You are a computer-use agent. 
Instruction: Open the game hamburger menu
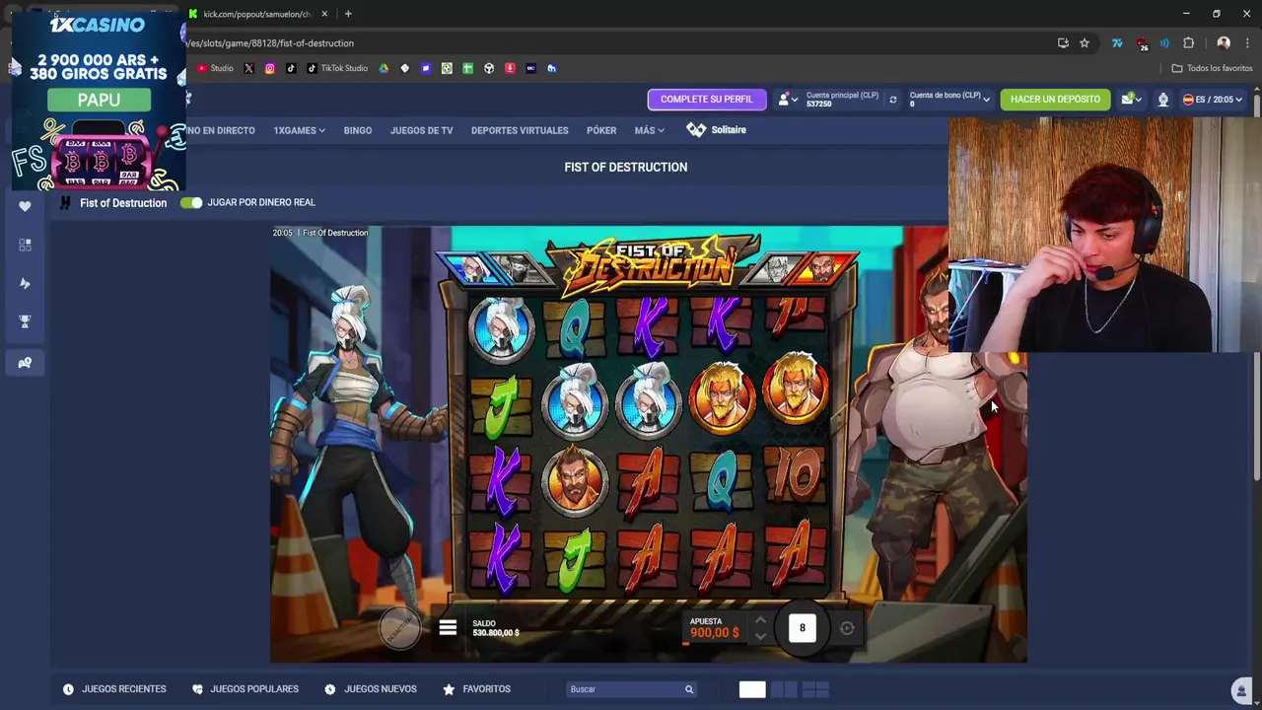click(x=448, y=628)
